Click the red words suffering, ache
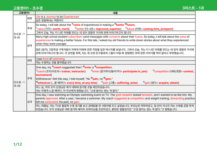The width and height of the screenshot is (217, 153). tap(127, 83)
